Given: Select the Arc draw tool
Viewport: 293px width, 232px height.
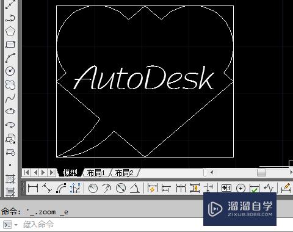Looking at the screenshot, I should 10,58.
